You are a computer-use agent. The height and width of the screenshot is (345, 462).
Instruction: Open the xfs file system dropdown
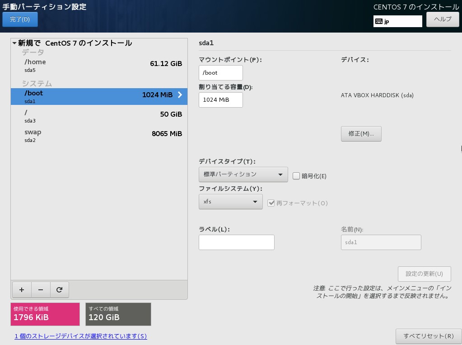(230, 202)
